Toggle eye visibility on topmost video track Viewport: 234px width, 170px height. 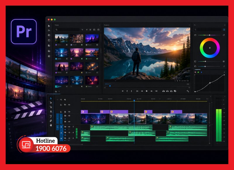[x=69, y=105]
